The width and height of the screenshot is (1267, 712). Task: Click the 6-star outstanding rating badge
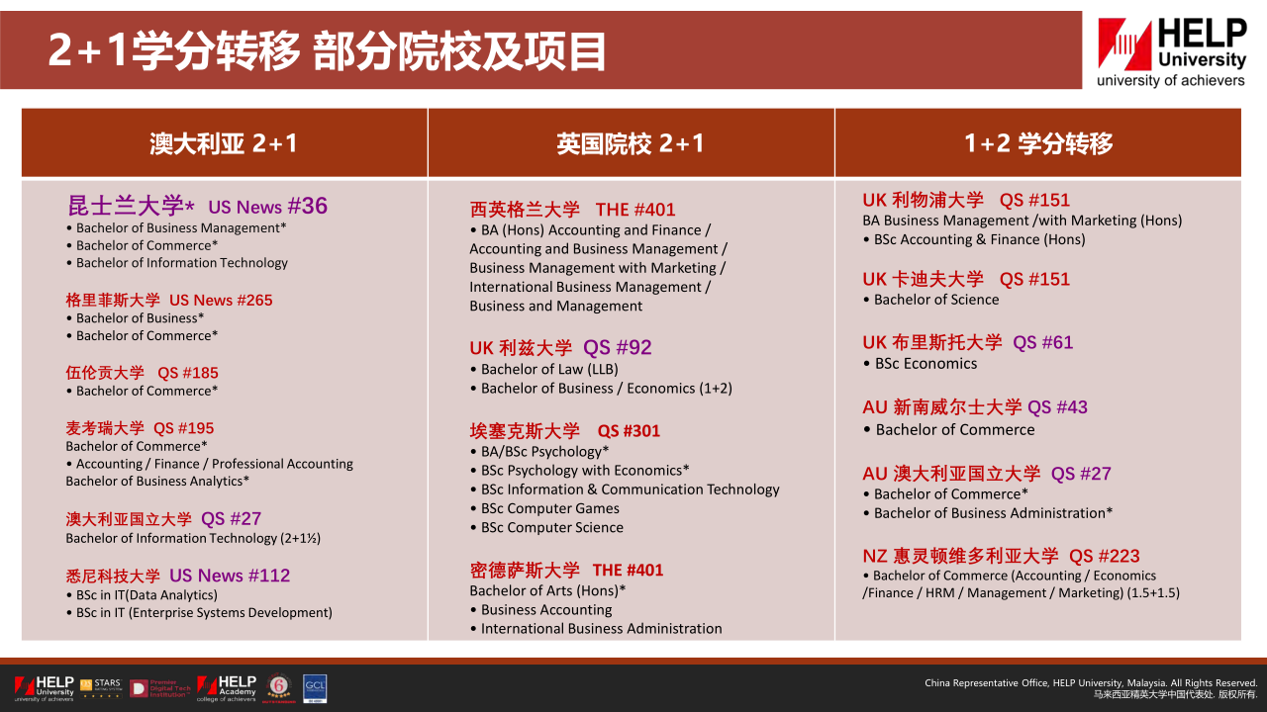tap(278, 688)
